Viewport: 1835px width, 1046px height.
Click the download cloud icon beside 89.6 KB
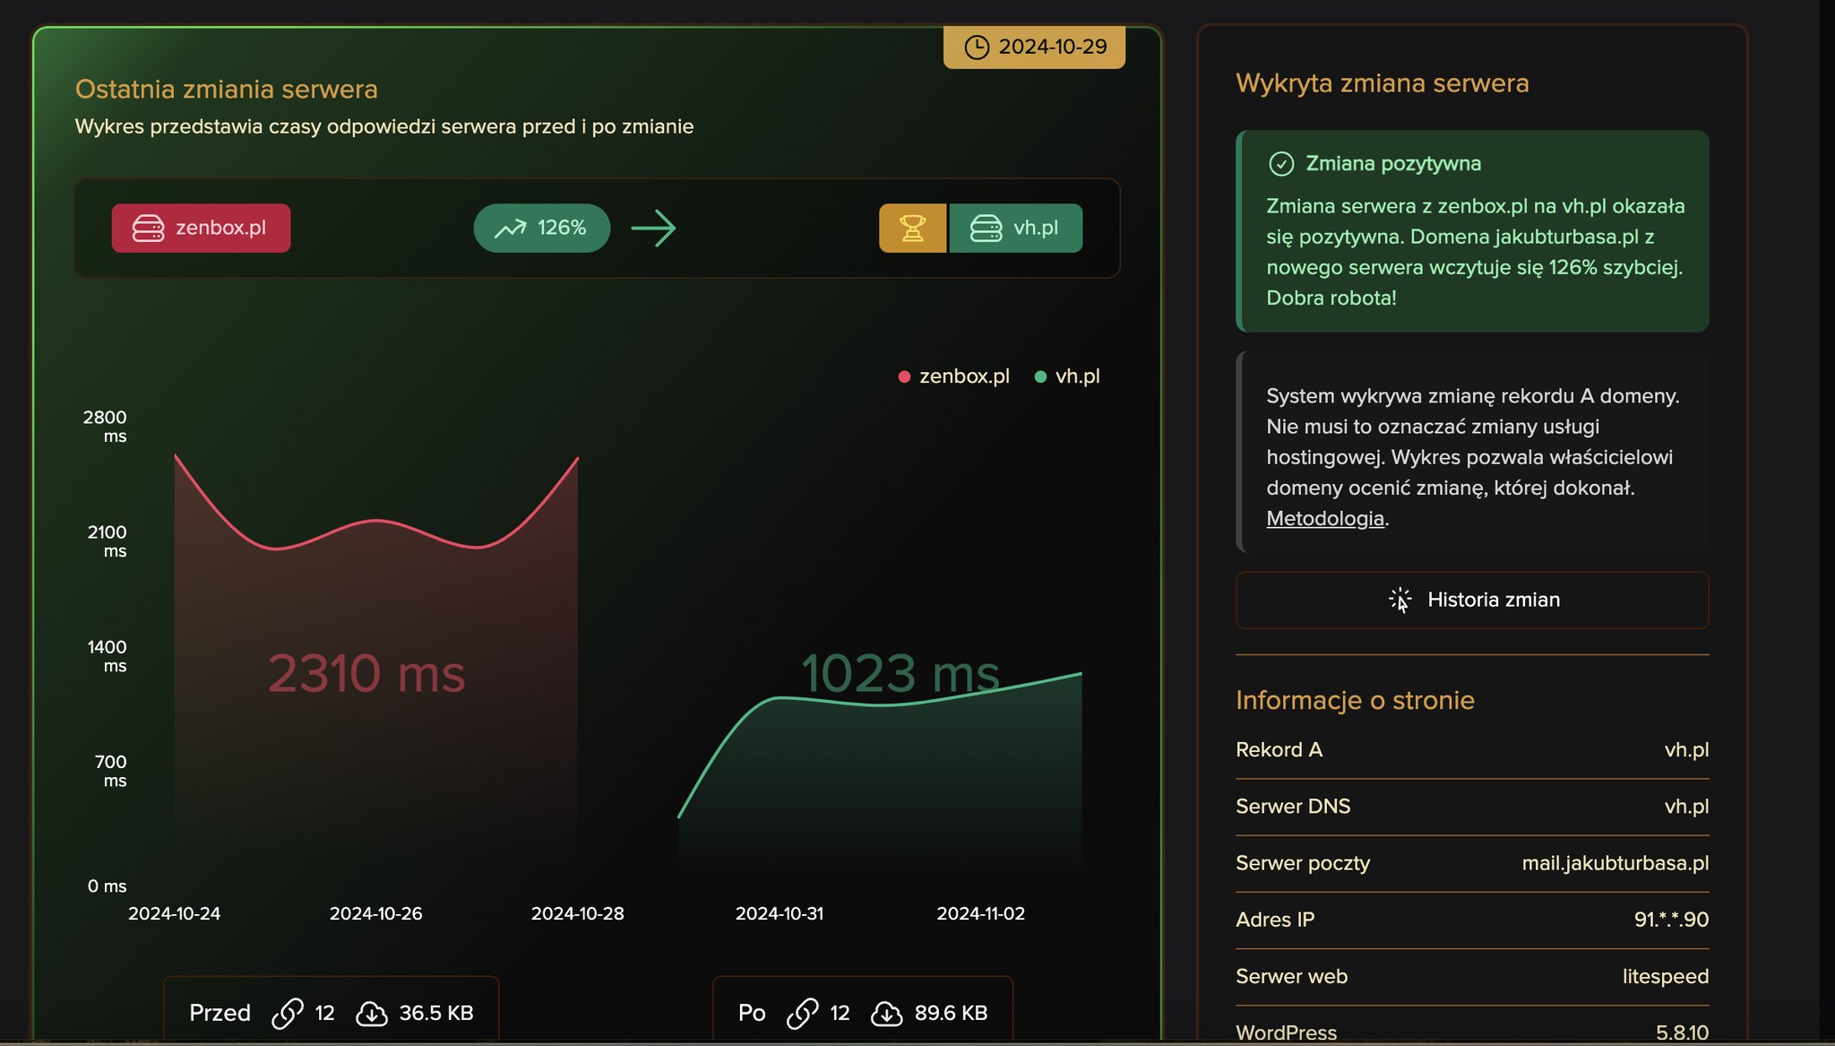click(887, 1014)
